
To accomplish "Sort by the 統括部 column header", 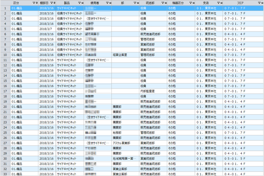I will click(150, 3).
